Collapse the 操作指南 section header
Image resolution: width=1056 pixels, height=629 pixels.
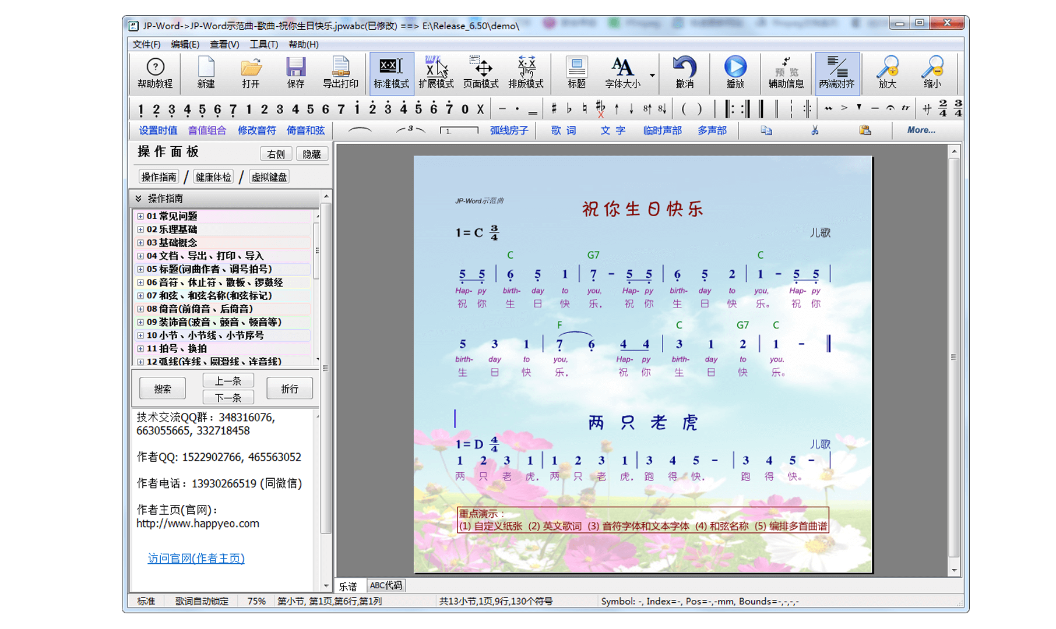pos(139,199)
